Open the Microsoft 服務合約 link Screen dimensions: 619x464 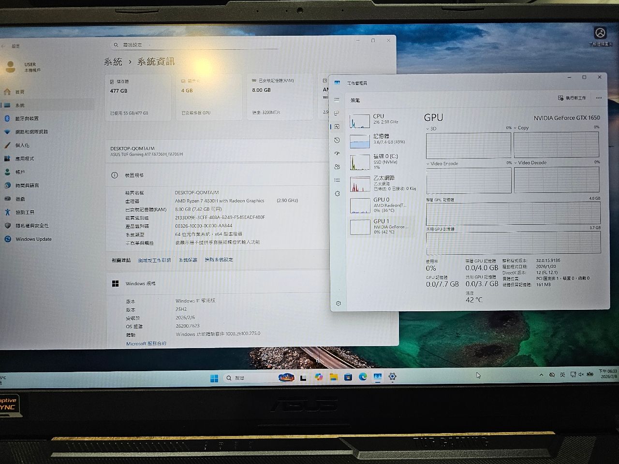coord(146,344)
